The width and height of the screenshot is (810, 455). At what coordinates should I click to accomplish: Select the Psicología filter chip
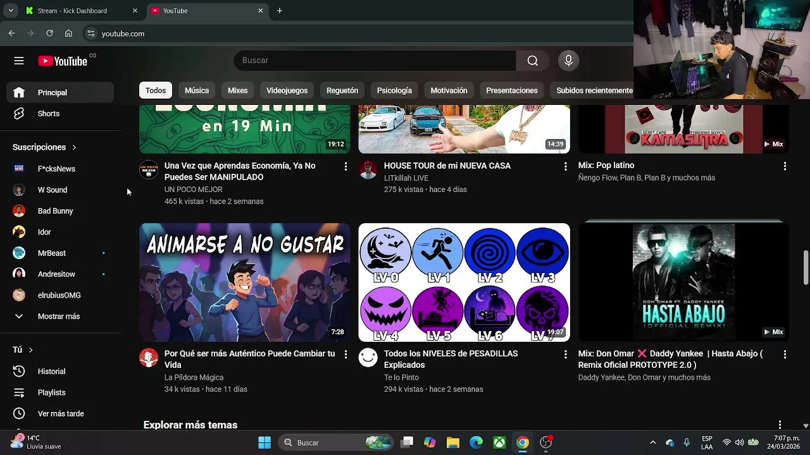[x=394, y=90]
